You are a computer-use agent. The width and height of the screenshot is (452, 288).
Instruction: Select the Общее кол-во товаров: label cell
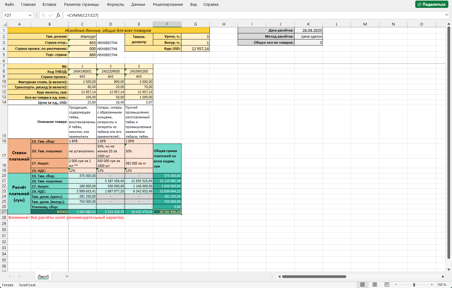click(266, 42)
